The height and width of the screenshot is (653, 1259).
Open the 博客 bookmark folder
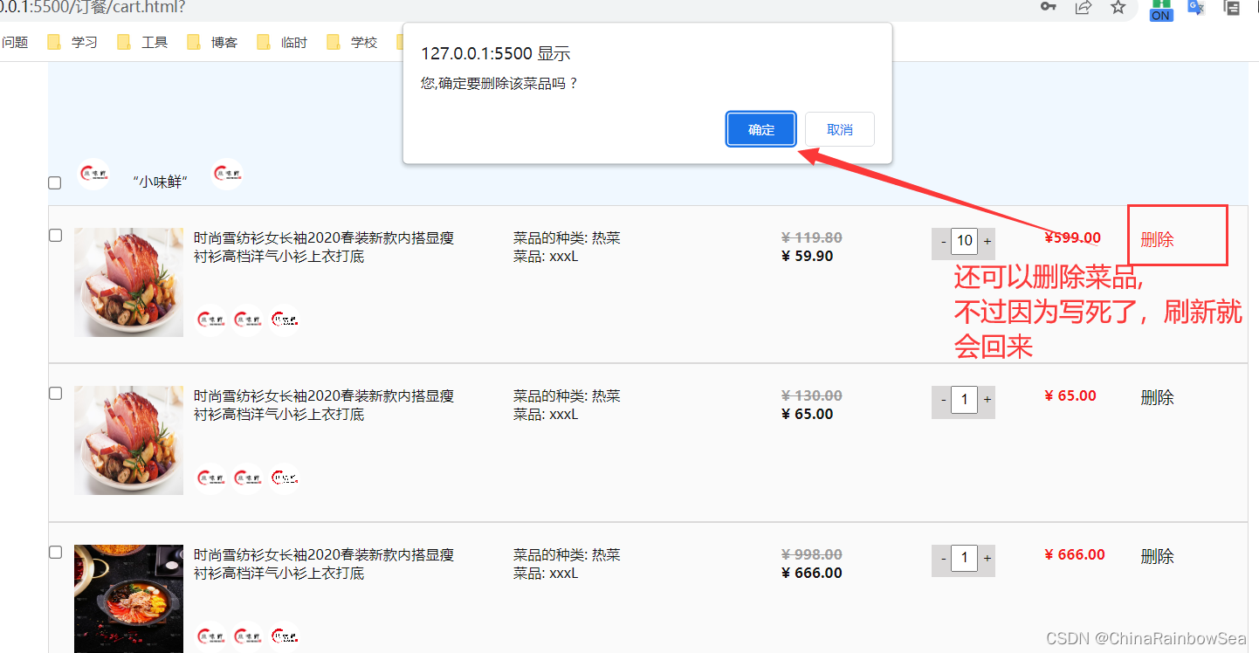point(212,42)
